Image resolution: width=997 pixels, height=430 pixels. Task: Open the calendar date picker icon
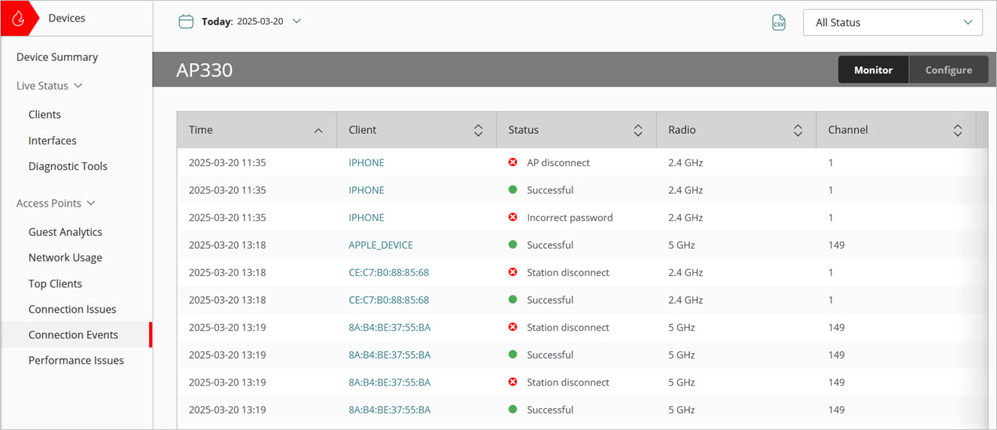(x=186, y=22)
